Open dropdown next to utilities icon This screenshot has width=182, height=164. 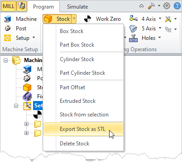point(175,19)
